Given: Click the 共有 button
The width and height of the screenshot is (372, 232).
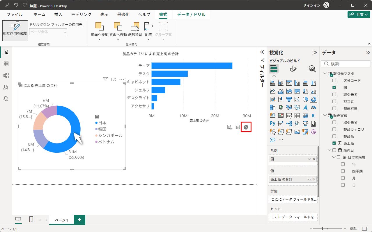Looking at the screenshot, I should 359,15.
